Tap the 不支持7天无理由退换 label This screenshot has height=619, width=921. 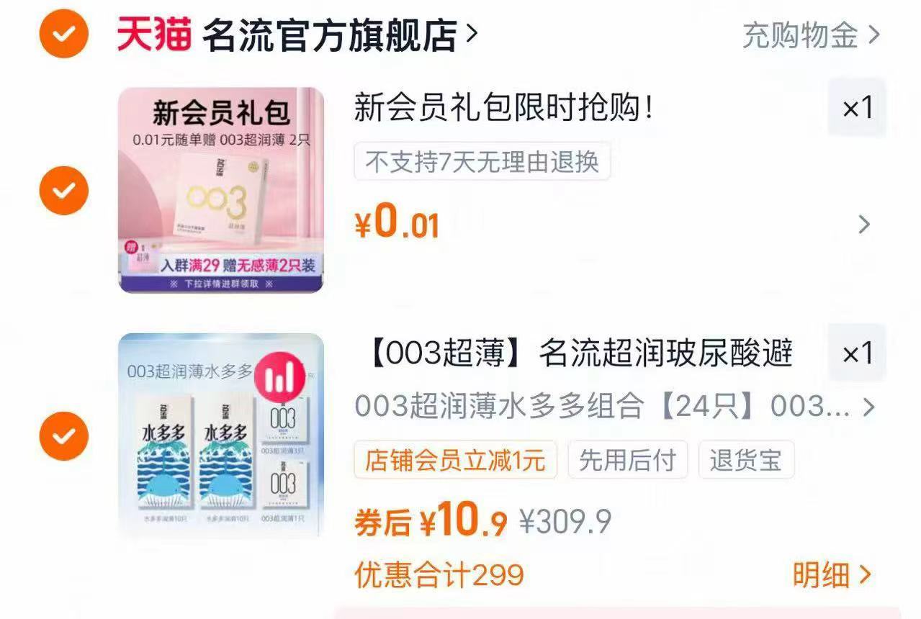[482, 162]
